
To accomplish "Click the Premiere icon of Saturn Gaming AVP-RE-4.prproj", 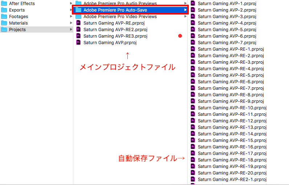I will [193, 68].
